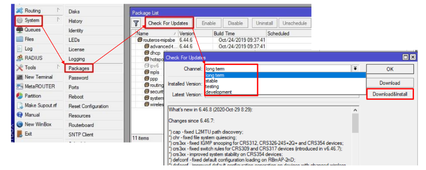426x170 pixels.
Task: Click the Files folder icon
Action: pos(20,39)
